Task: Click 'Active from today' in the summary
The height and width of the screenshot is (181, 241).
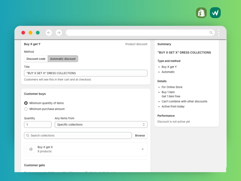Action: pos(173,107)
